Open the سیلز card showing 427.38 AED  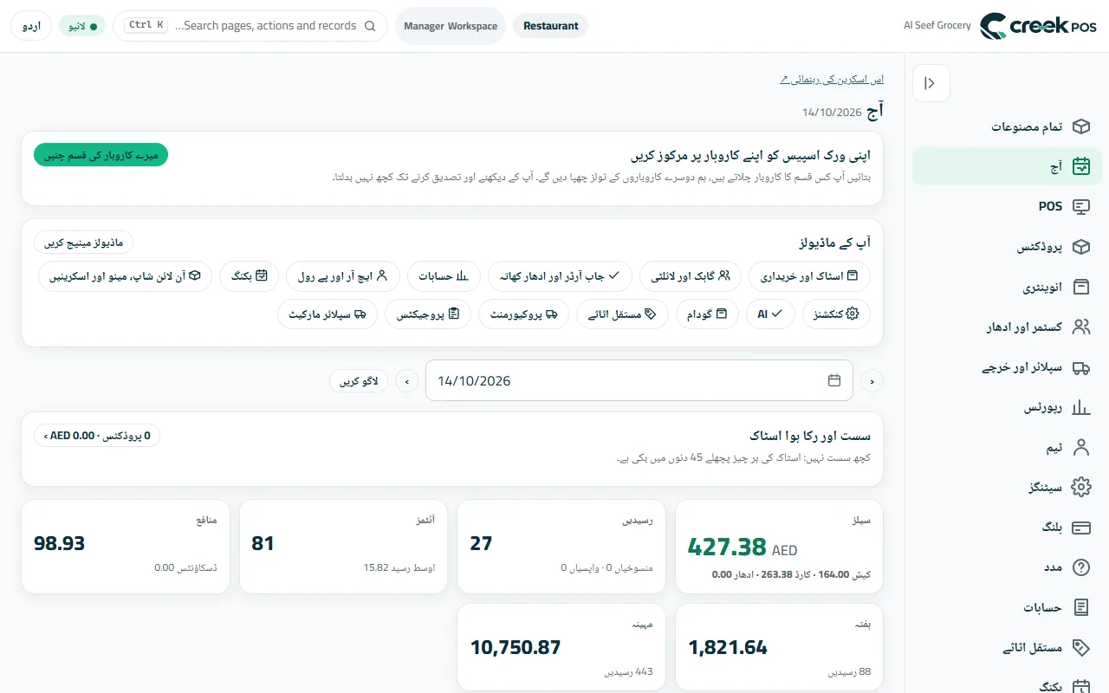pos(780,547)
